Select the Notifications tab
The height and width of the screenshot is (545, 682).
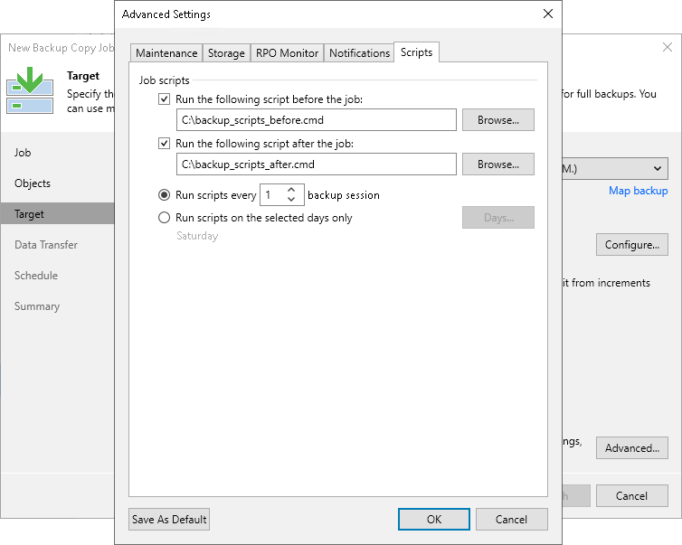359,53
